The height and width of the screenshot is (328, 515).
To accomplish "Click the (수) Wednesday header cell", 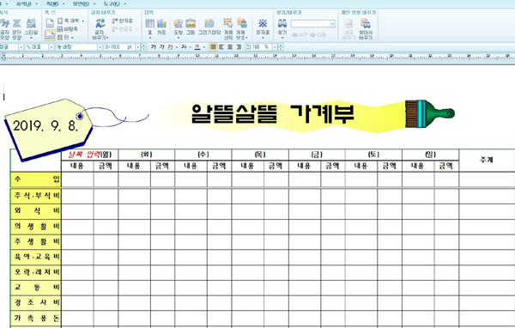I will point(203,155).
